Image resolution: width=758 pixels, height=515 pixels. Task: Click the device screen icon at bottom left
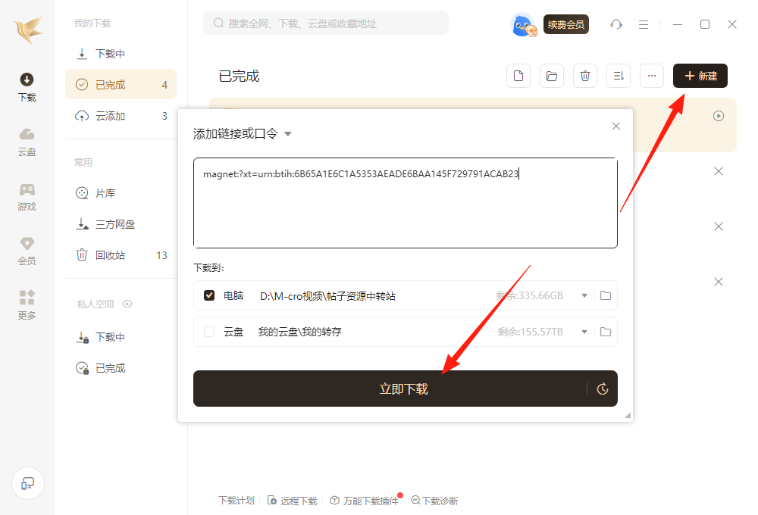click(27, 483)
